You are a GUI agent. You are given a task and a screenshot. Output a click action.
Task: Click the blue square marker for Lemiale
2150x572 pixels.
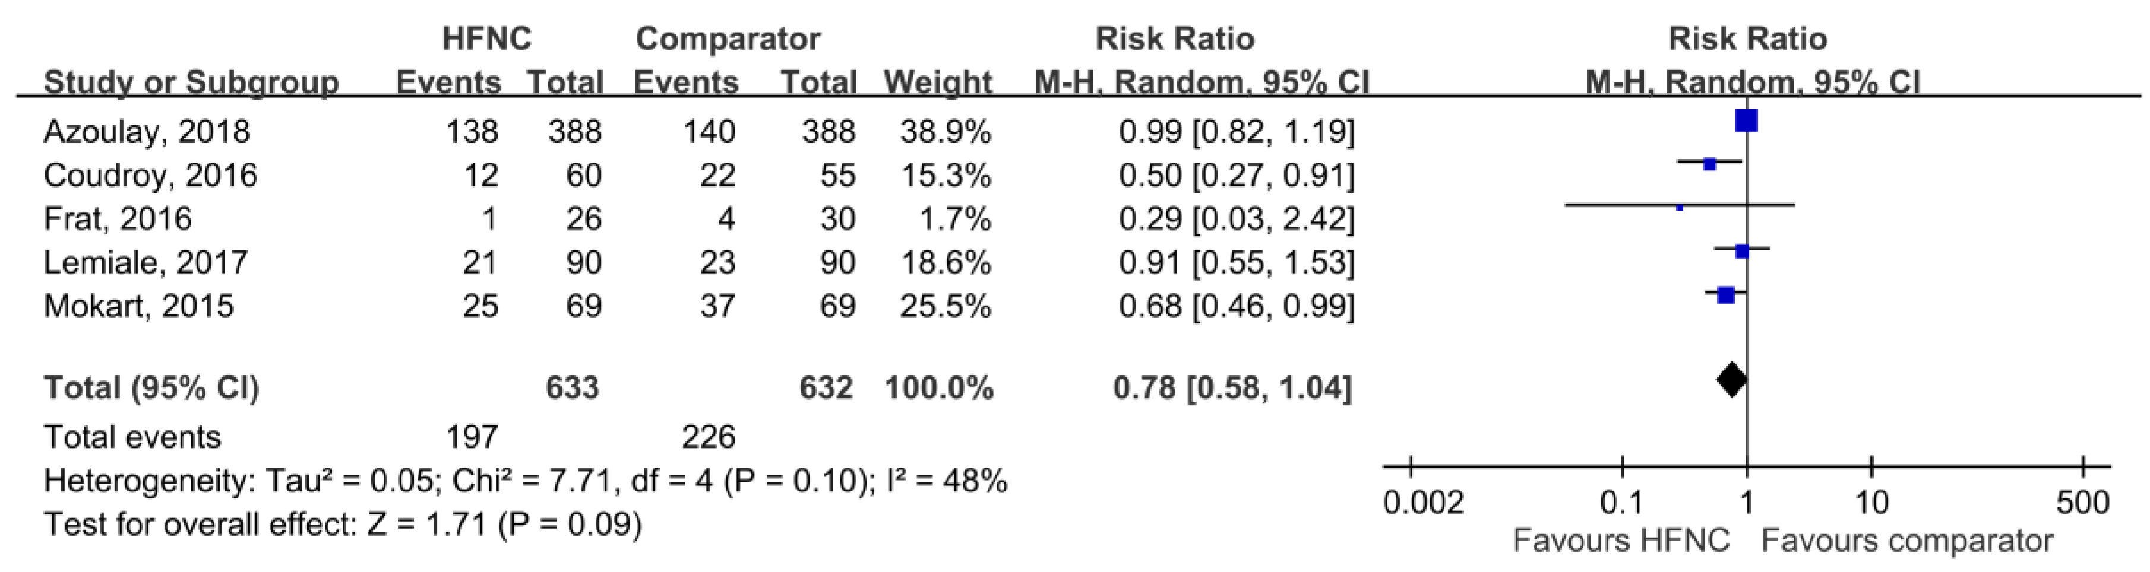[x=1742, y=252]
